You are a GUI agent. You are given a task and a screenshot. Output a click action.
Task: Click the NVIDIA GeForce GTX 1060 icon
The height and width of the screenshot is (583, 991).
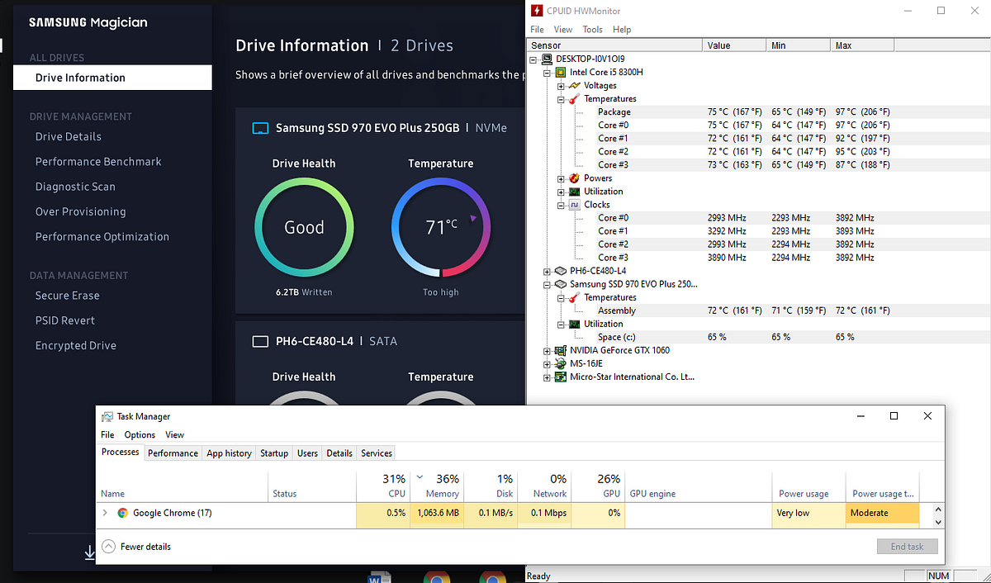561,350
